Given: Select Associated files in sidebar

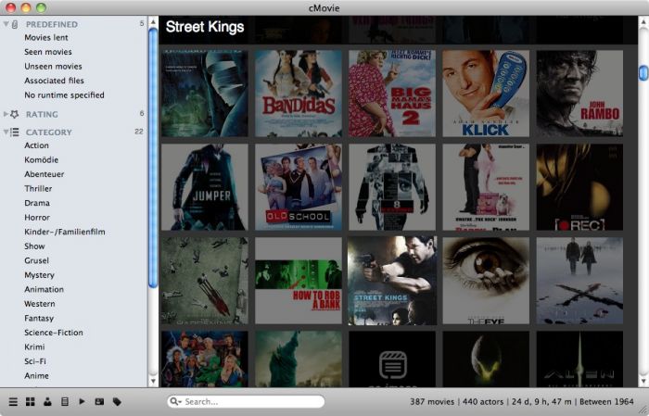Looking at the screenshot, I should pos(54,81).
